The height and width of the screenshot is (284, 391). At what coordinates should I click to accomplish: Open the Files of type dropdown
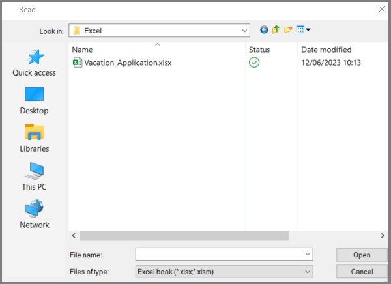tap(307, 271)
